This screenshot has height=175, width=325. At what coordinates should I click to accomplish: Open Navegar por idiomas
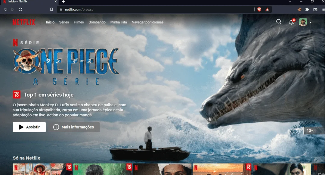click(x=147, y=22)
